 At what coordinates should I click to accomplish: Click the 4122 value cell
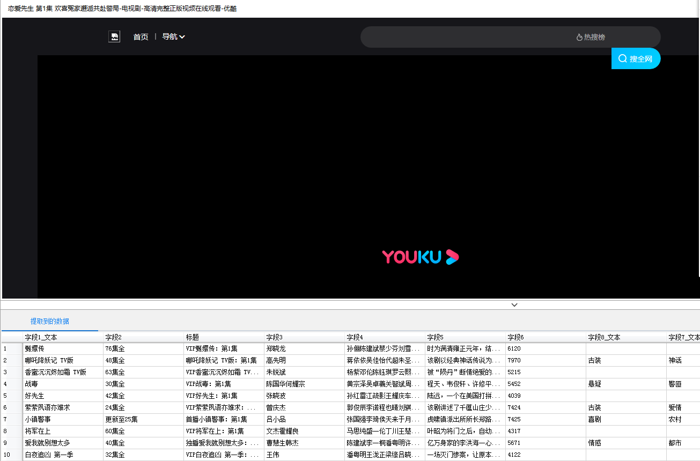[x=546, y=455]
